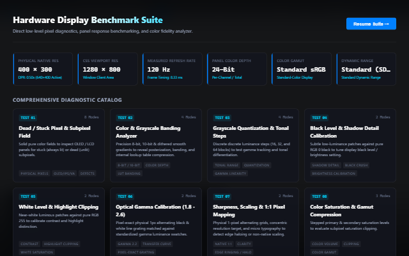Open Optical Gamma Calibration (1.8 - 2.6) test
The width and height of the screenshot is (409, 256).
pyautogui.click(x=156, y=222)
